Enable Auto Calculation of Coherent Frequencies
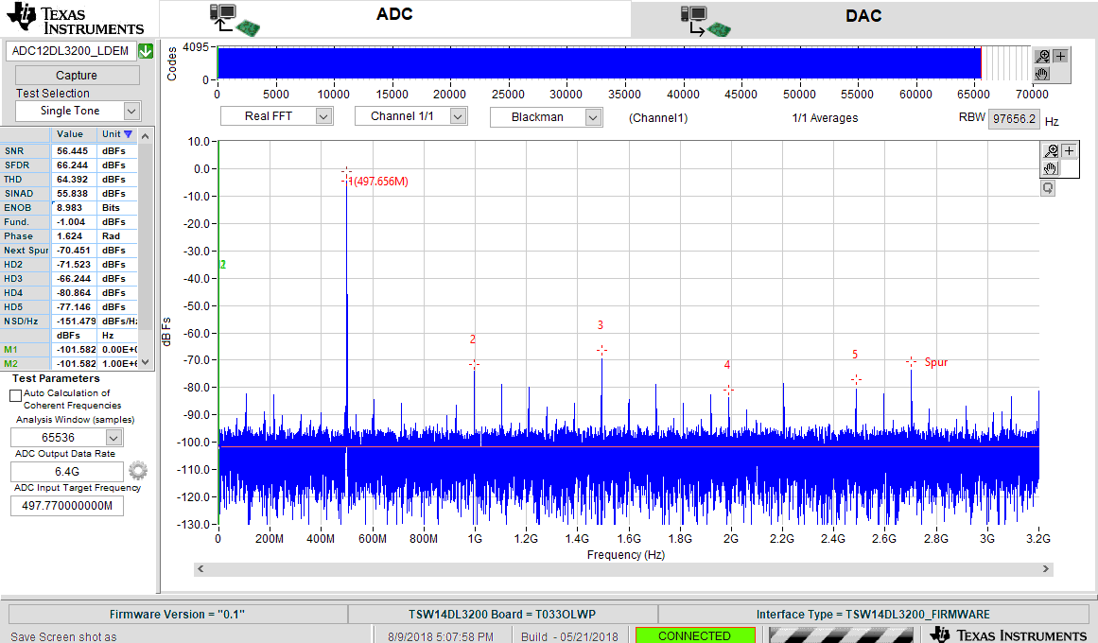The image size is (1098, 643). click(x=16, y=394)
